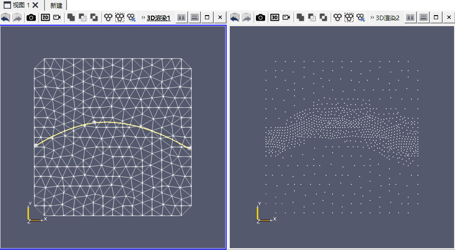Click the solid overlapping squares icon in 3D渲染2
Viewport: 455px width, 250px height.
tap(300, 18)
